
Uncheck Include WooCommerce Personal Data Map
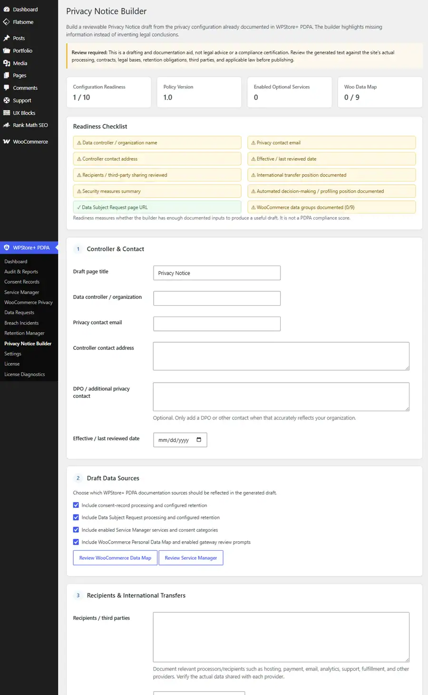76,542
